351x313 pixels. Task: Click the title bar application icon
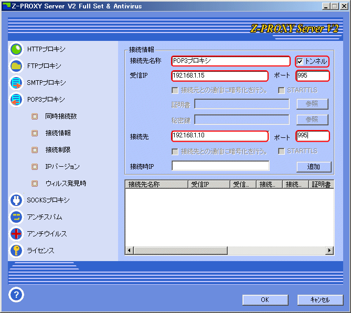coord(6,6)
